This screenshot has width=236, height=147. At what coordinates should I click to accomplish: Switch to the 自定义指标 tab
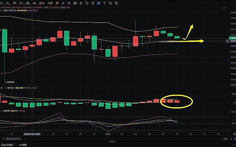tap(7, 145)
